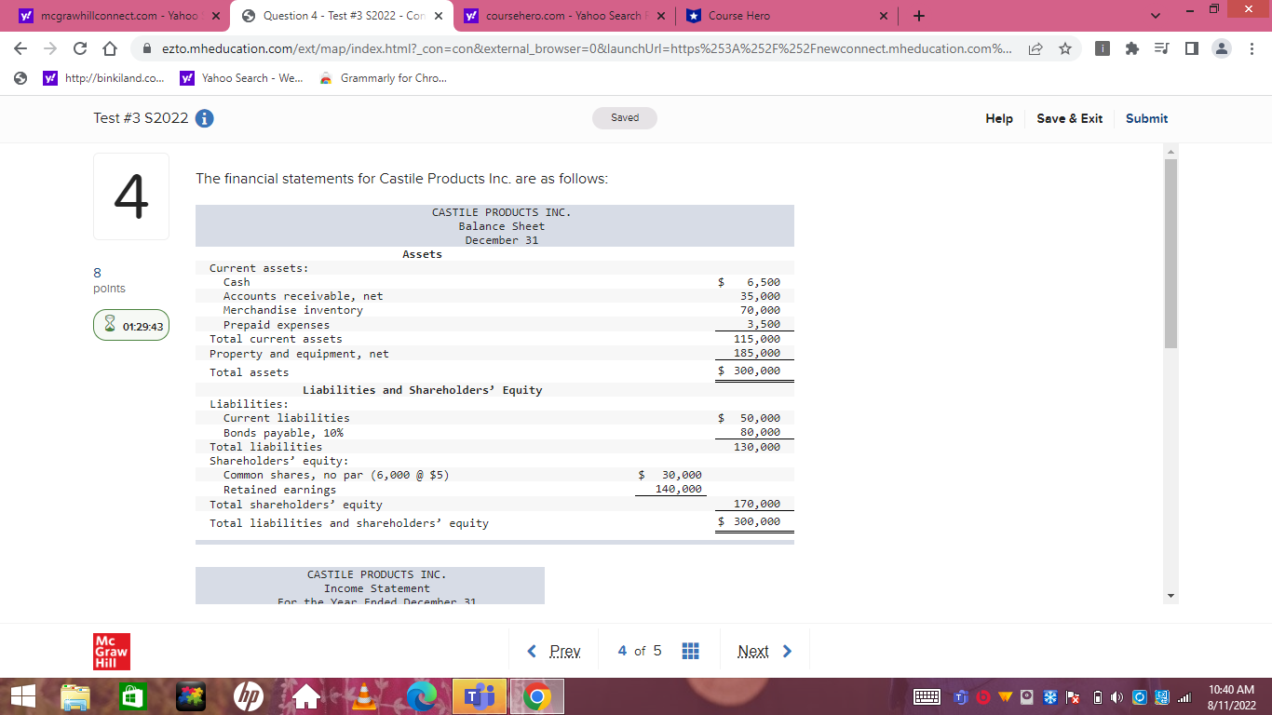Click the '4 of 5' question counter

click(x=640, y=651)
